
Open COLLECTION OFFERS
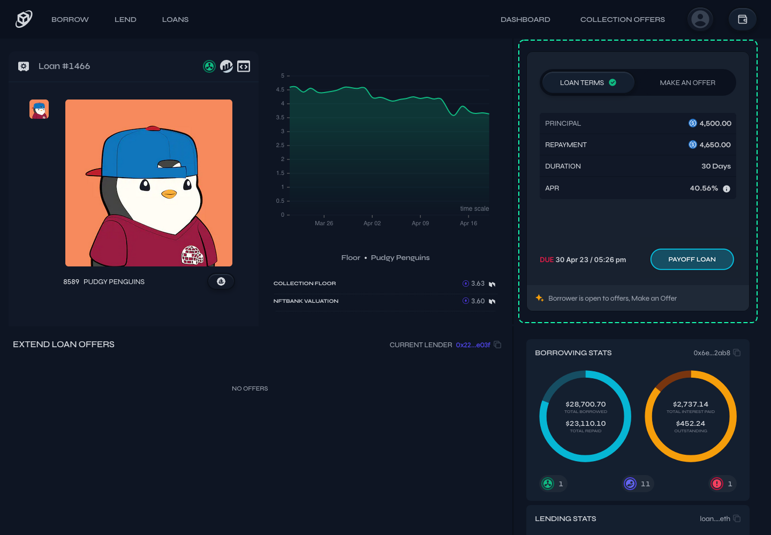tap(623, 19)
